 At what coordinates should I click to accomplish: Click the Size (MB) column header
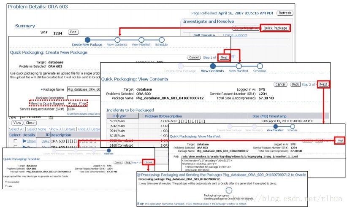[260, 116]
